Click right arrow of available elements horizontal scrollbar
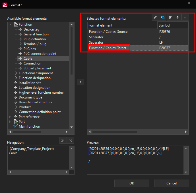The image size is (196, 193). point(67,132)
